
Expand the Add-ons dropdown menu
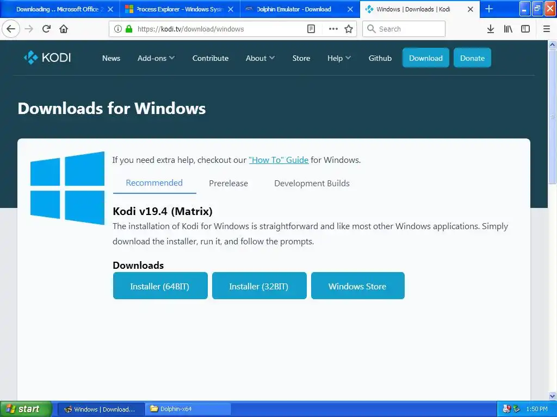tap(156, 58)
